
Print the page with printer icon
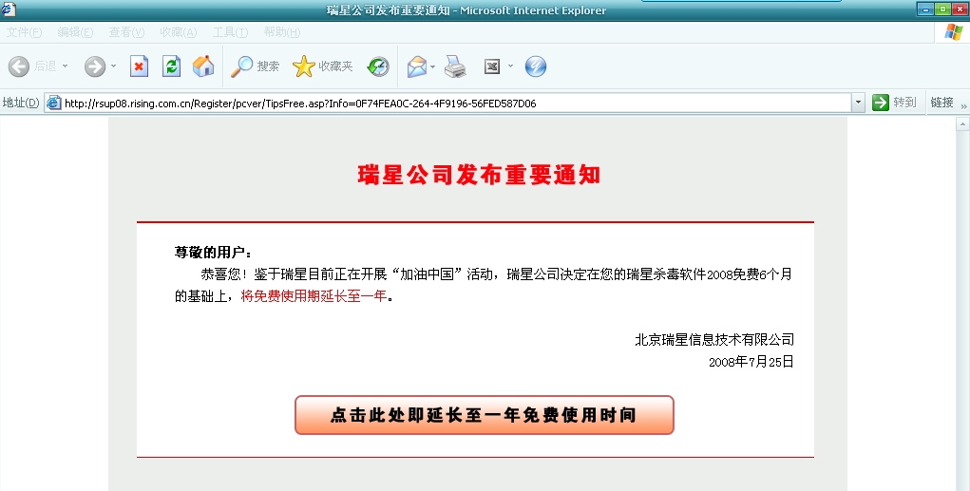[455, 66]
